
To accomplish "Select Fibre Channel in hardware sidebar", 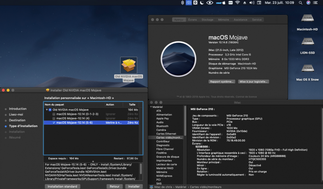I will pyautogui.click(x=165, y=149).
